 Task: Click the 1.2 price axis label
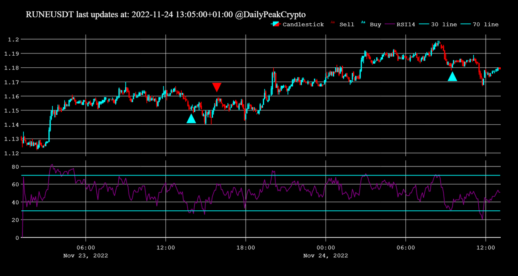coord(13,39)
